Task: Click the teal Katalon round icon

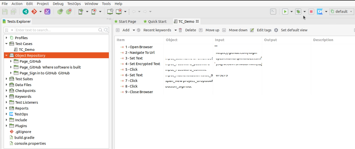Action: [26, 12]
